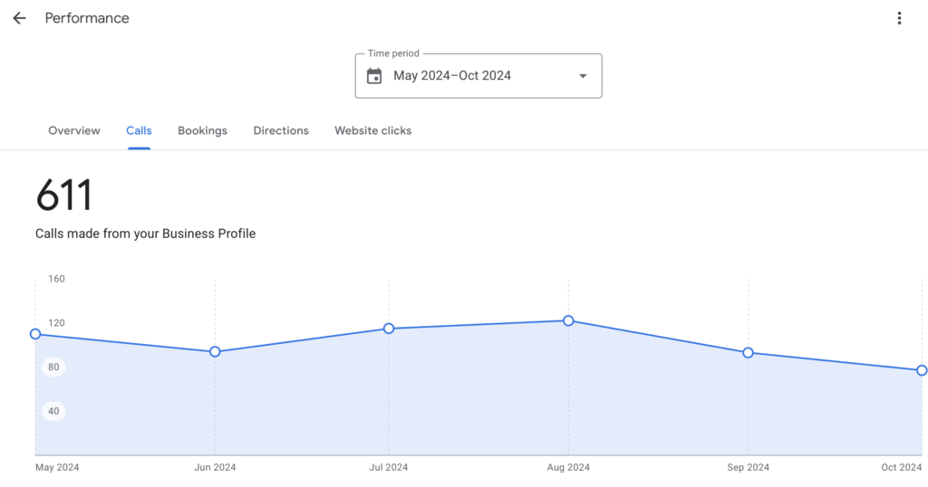Screen dimensions: 928x487
Task: Select the May 2024–Oct 2024 date range text
Action: pos(452,76)
